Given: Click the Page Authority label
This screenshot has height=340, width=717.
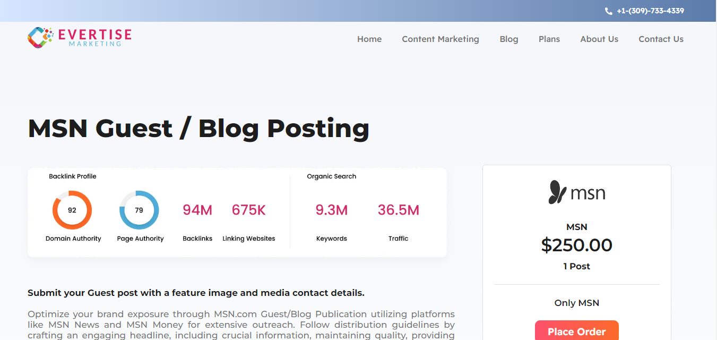Looking at the screenshot, I should coord(140,239).
